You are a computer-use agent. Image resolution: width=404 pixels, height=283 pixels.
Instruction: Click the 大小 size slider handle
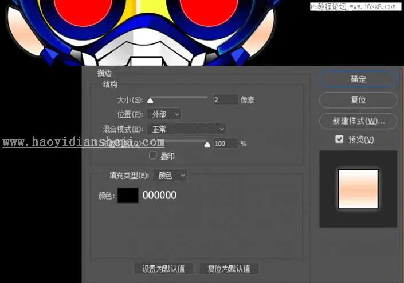150,101
